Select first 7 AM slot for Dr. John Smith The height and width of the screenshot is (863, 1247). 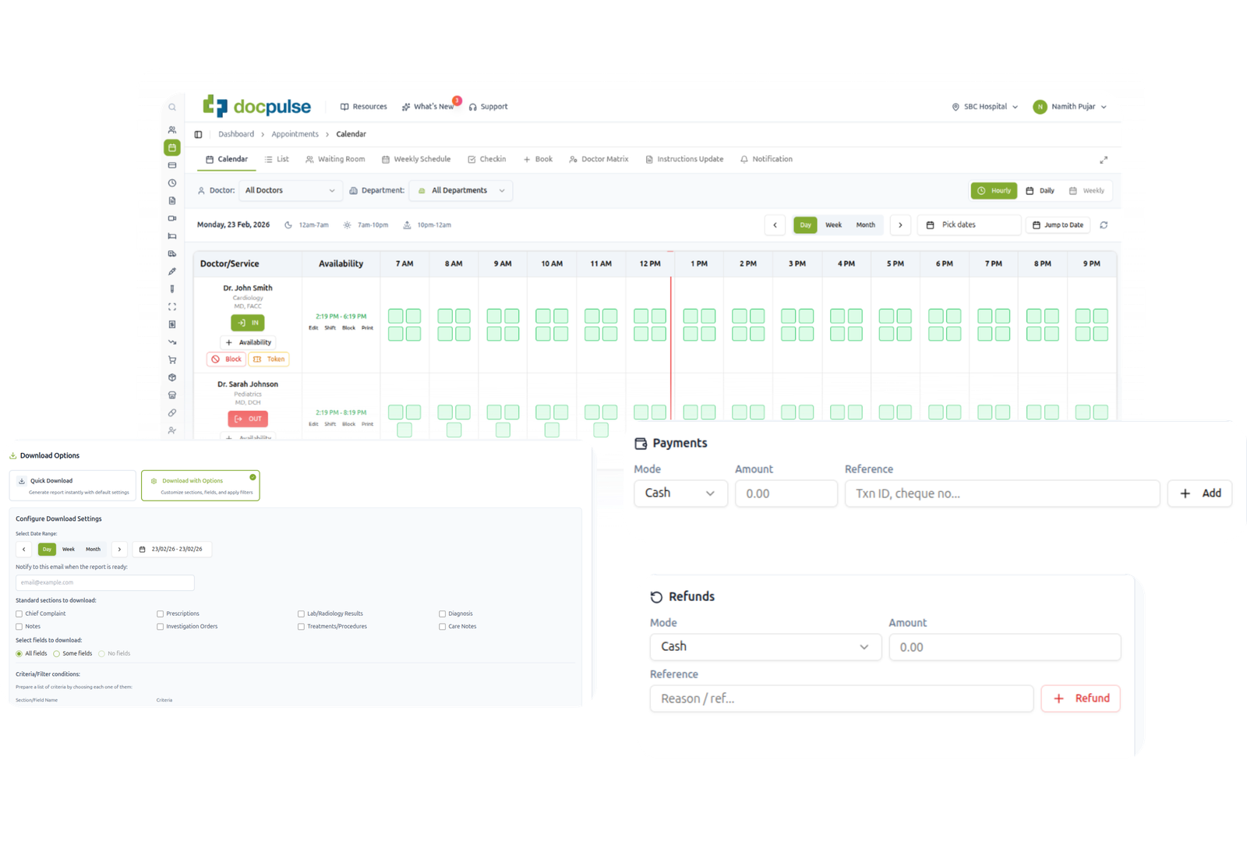396,317
